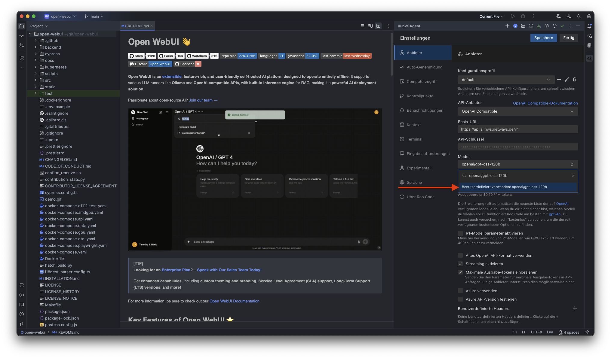Check Altes OpenAI API-Format verwenden
This screenshot has height=358, width=611.
tap(460, 255)
